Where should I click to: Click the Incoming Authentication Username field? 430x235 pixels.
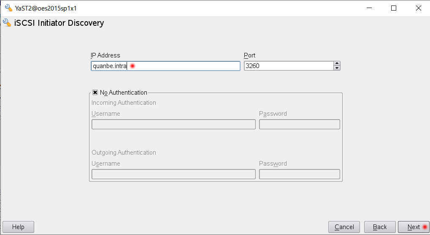click(x=173, y=124)
